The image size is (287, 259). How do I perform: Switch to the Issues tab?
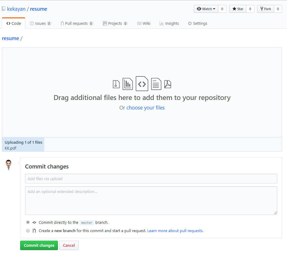(x=41, y=23)
